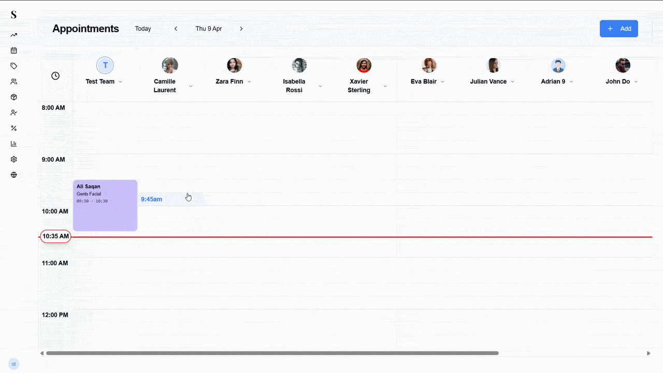Open the discounts percent icon
Viewport: 663px width, 373px height.
click(x=13, y=128)
